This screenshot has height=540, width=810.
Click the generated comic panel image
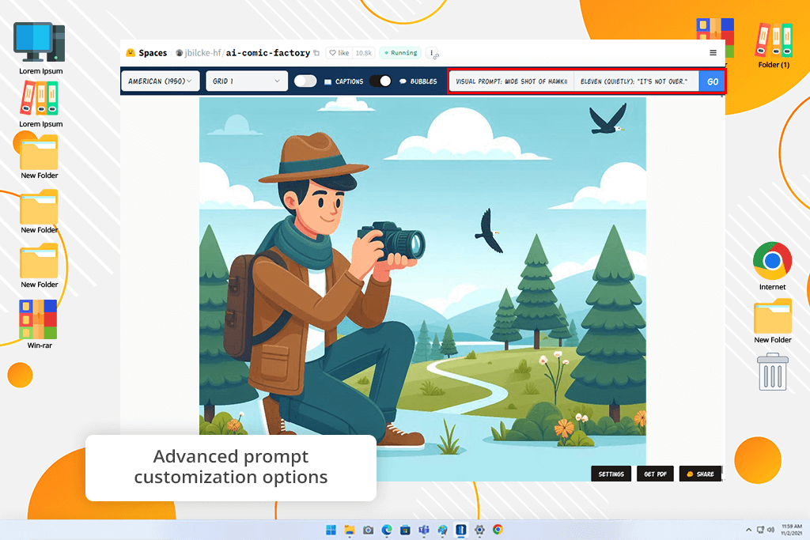click(422, 289)
